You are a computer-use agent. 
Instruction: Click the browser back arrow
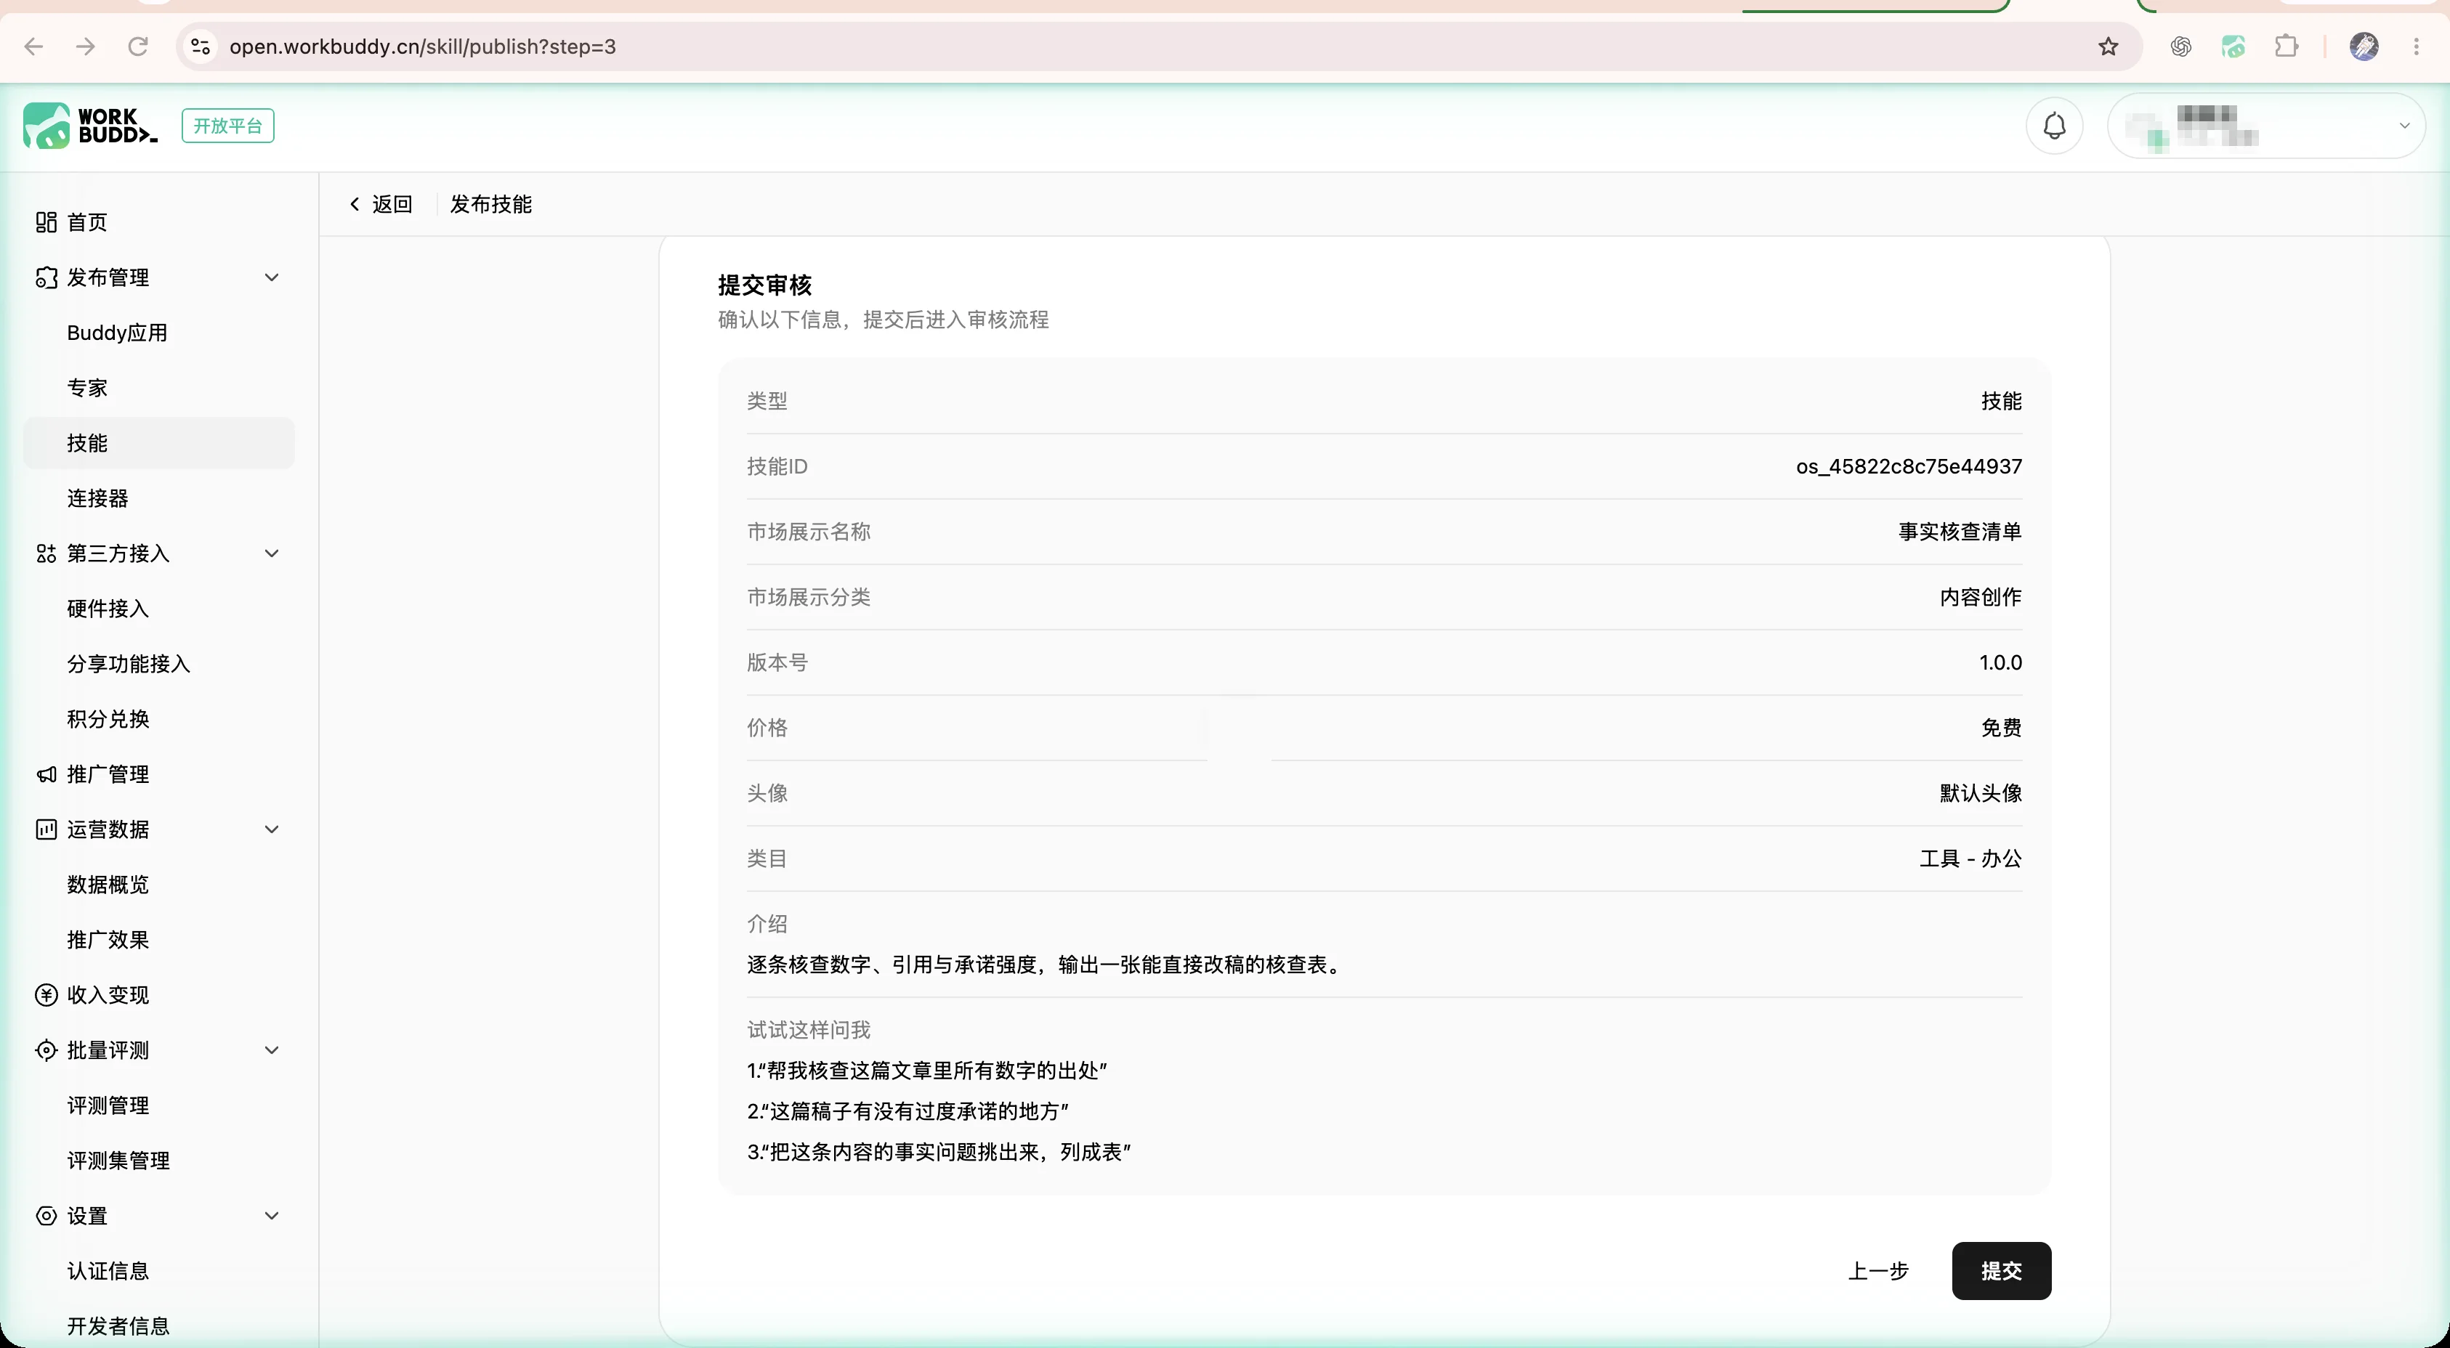coord(34,46)
